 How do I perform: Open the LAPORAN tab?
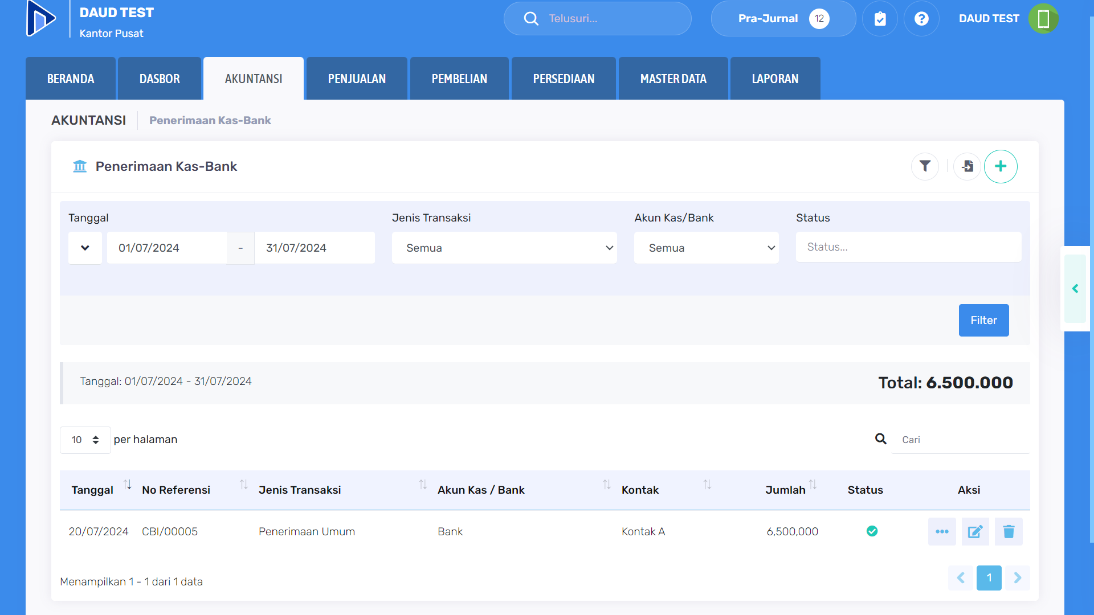(775, 79)
